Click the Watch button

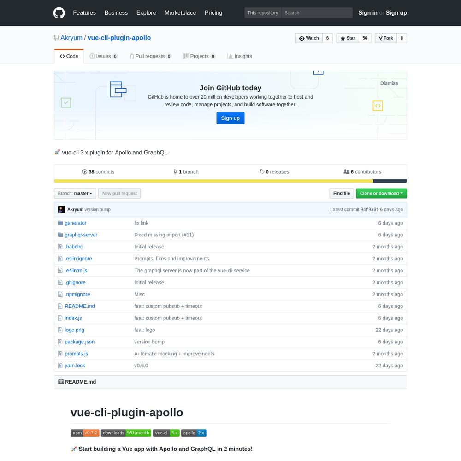tap(309, 38)
